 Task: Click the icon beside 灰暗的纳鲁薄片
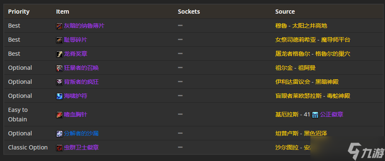point(59,26)
